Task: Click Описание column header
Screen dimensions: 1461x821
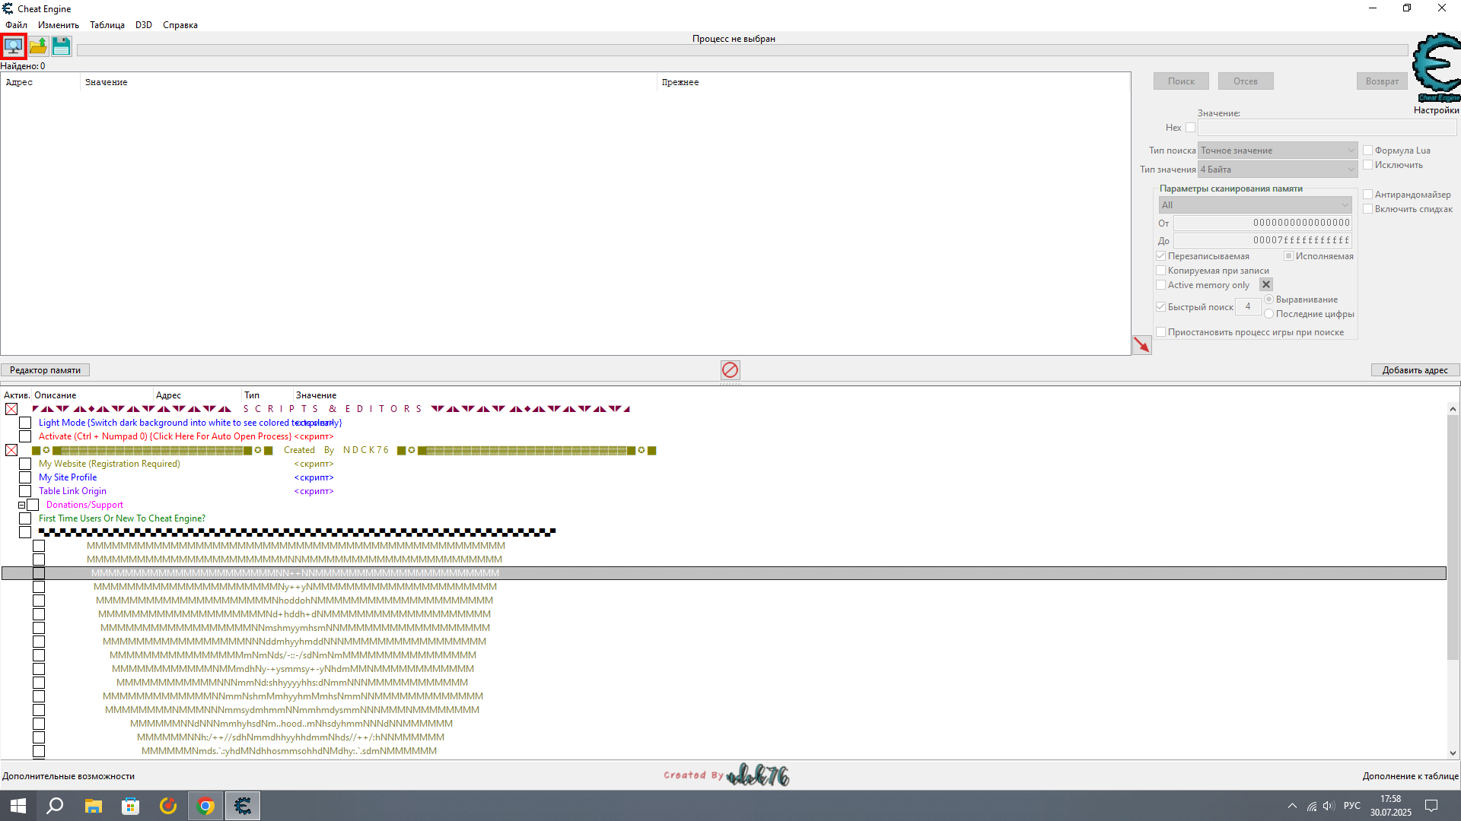Action: 92,395
